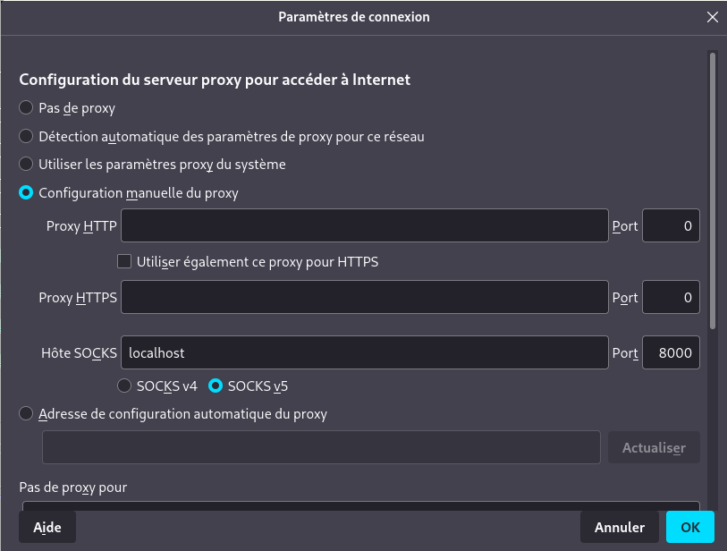Click the Hôte SOCKS field containing localhost
The height and width of the screenshot is (551, 727).
364,353
